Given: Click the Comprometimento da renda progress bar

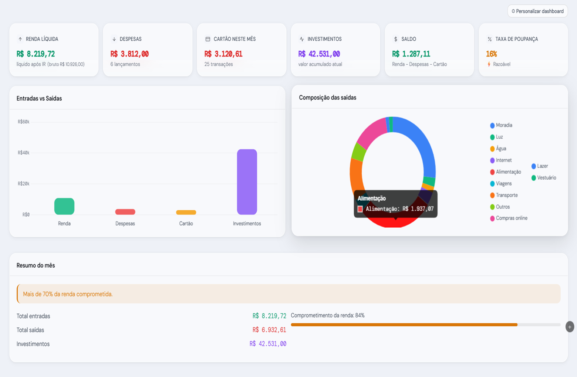Looking at the screenshot, I should 426,325.
